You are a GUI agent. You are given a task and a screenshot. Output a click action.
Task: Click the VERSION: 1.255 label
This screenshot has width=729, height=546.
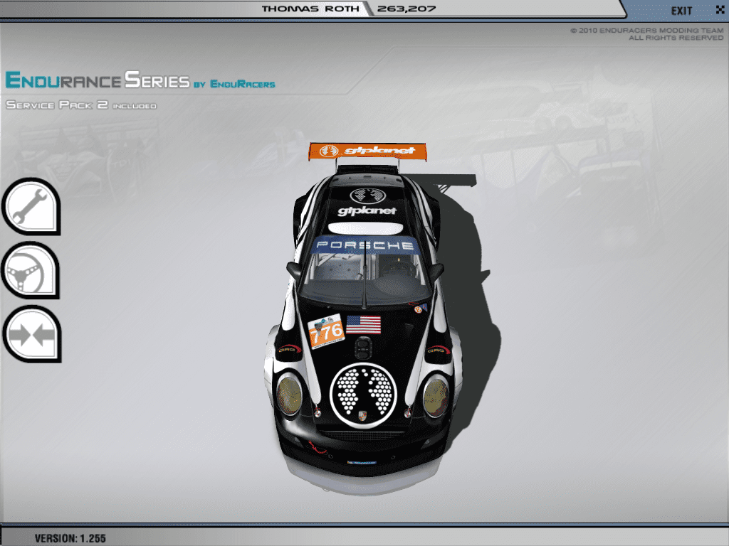70,538
